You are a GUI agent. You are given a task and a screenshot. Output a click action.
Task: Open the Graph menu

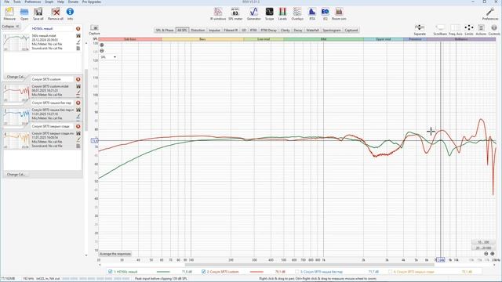click(x=49, y=2)
